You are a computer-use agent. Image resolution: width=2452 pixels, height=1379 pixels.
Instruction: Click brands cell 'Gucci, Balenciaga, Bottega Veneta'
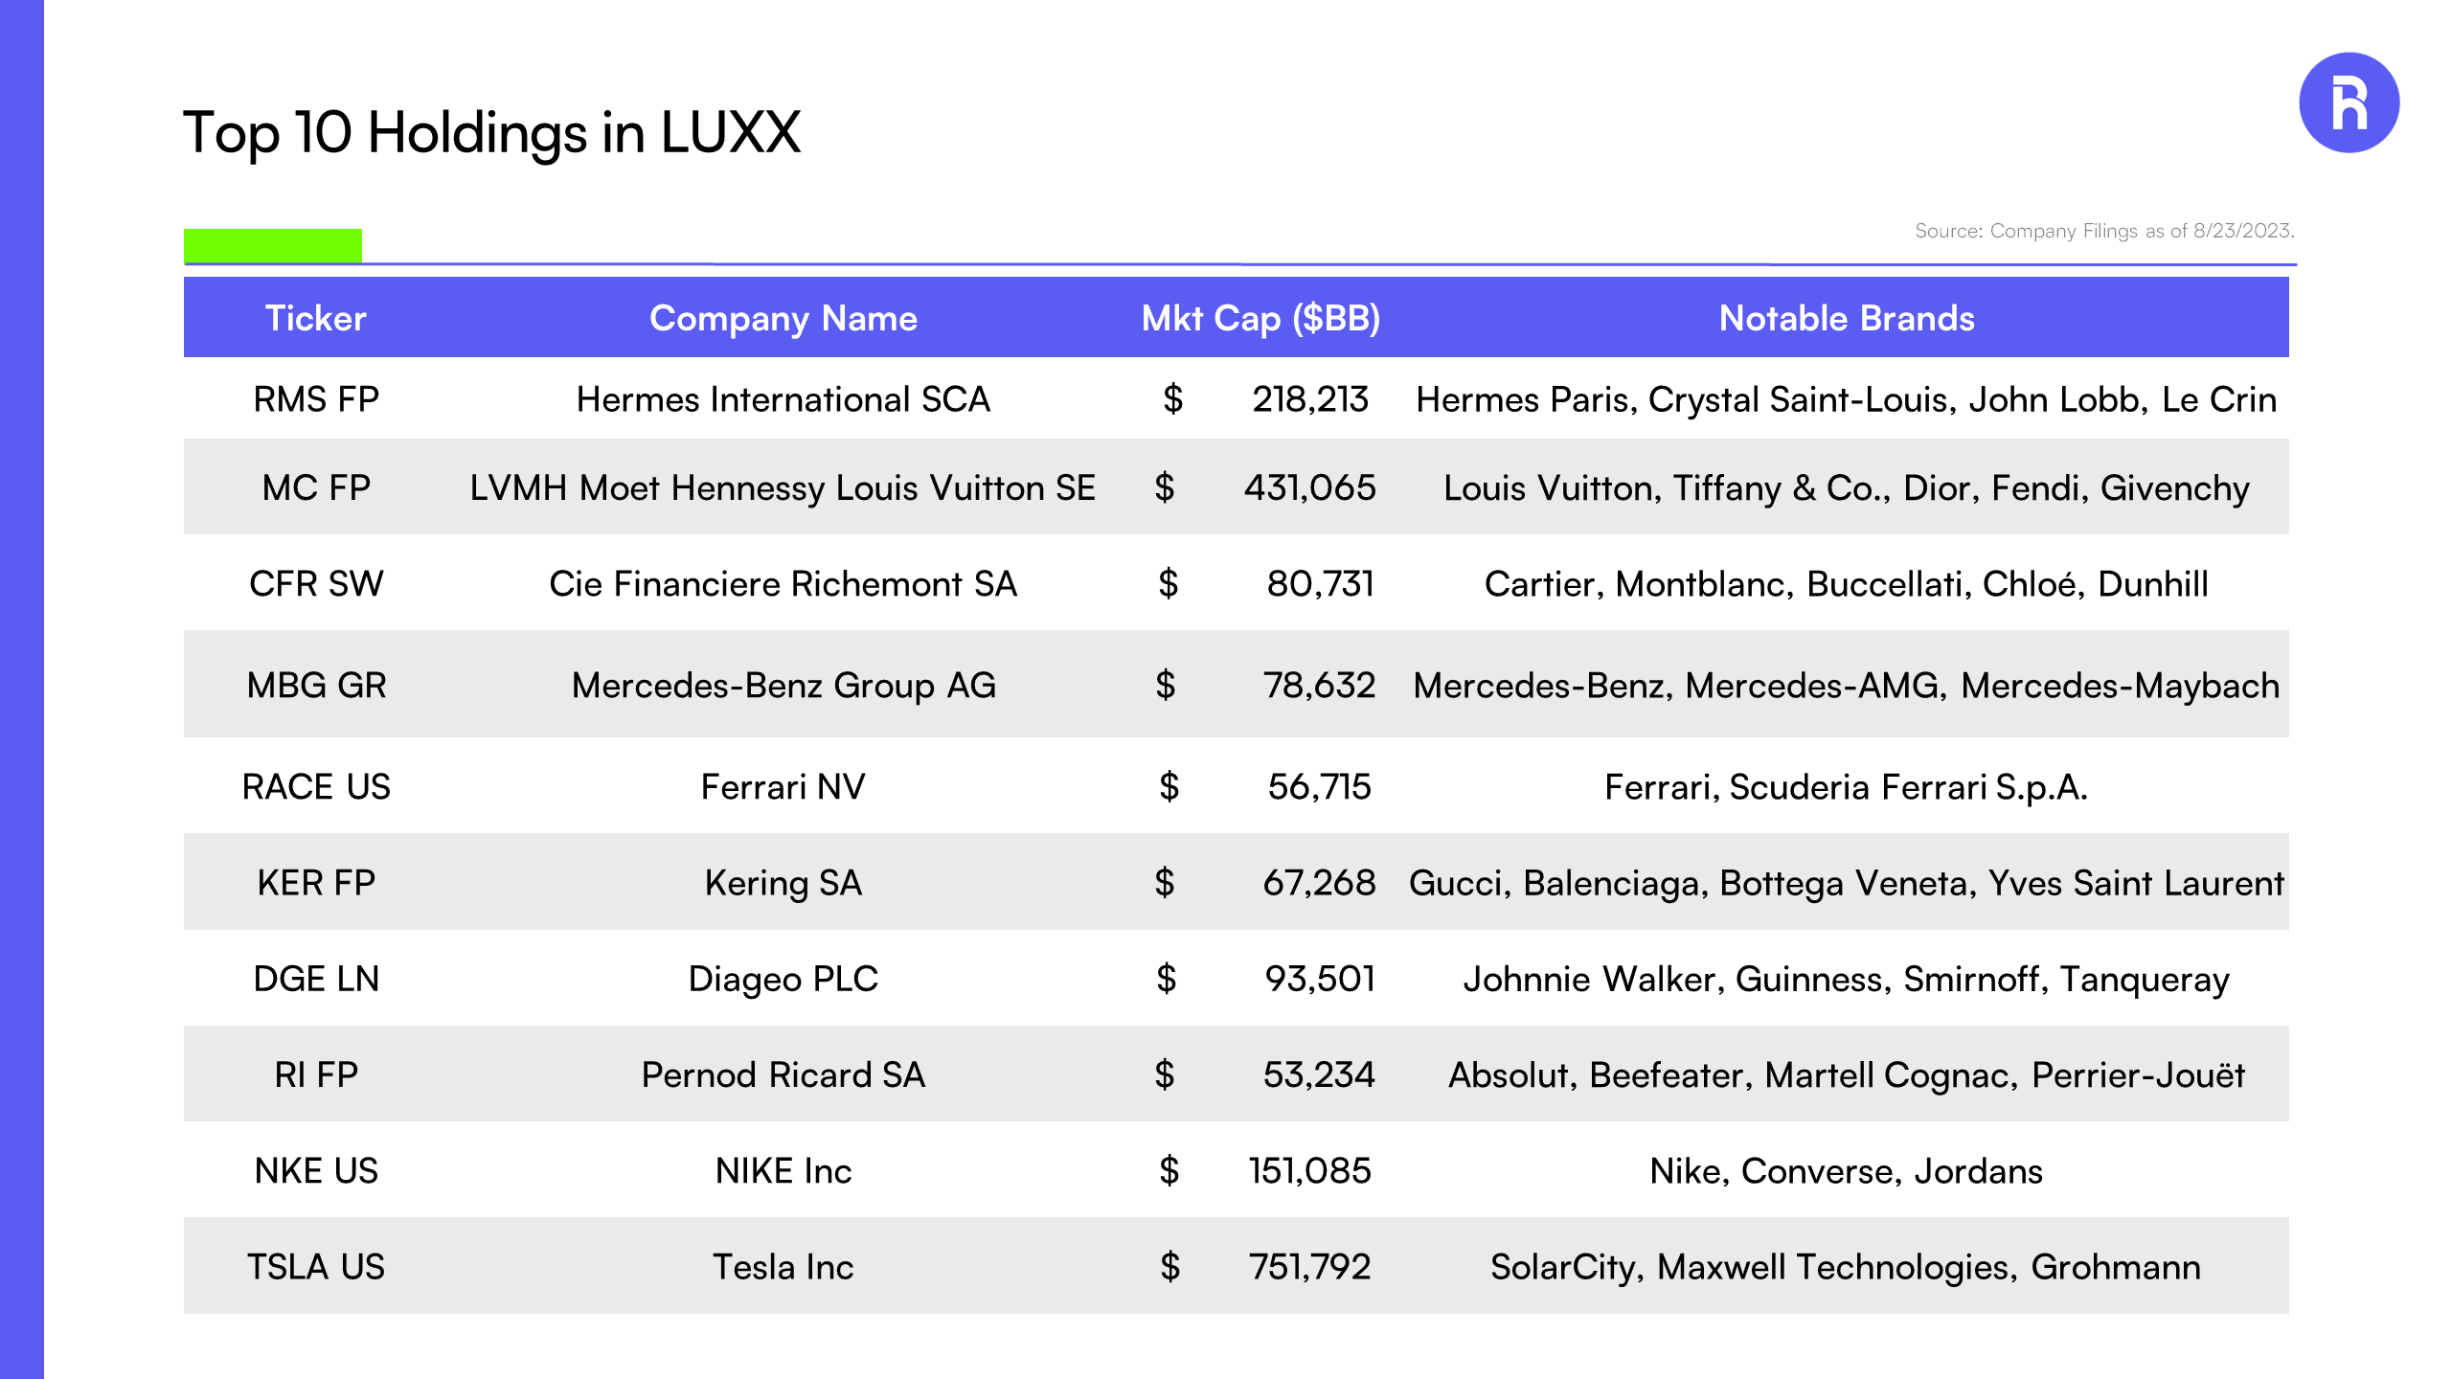point(1847,883)
